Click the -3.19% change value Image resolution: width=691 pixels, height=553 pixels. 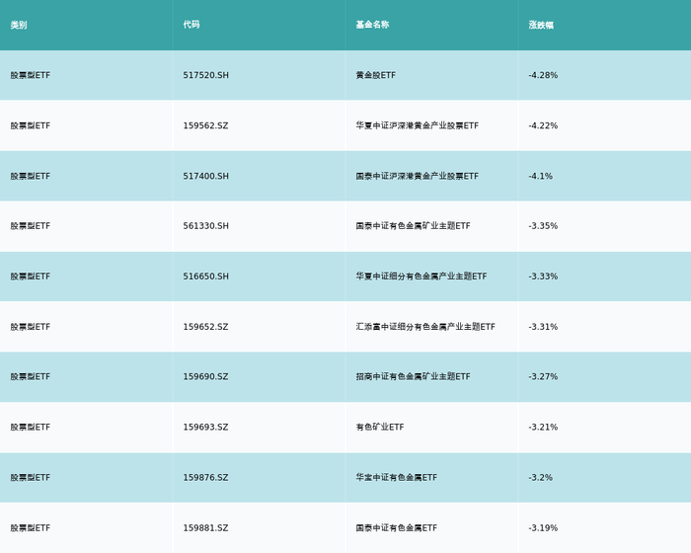point(543,527)
